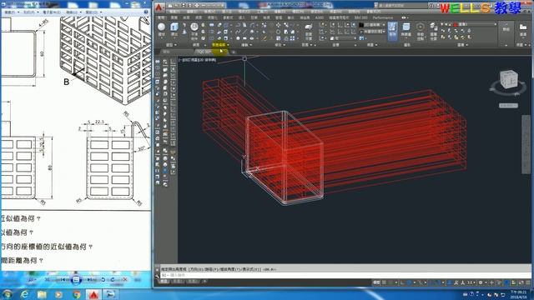Click the taskbar clock
This screenshot has width=534, height=300.
pyautogui.click(x=517, y=294)
